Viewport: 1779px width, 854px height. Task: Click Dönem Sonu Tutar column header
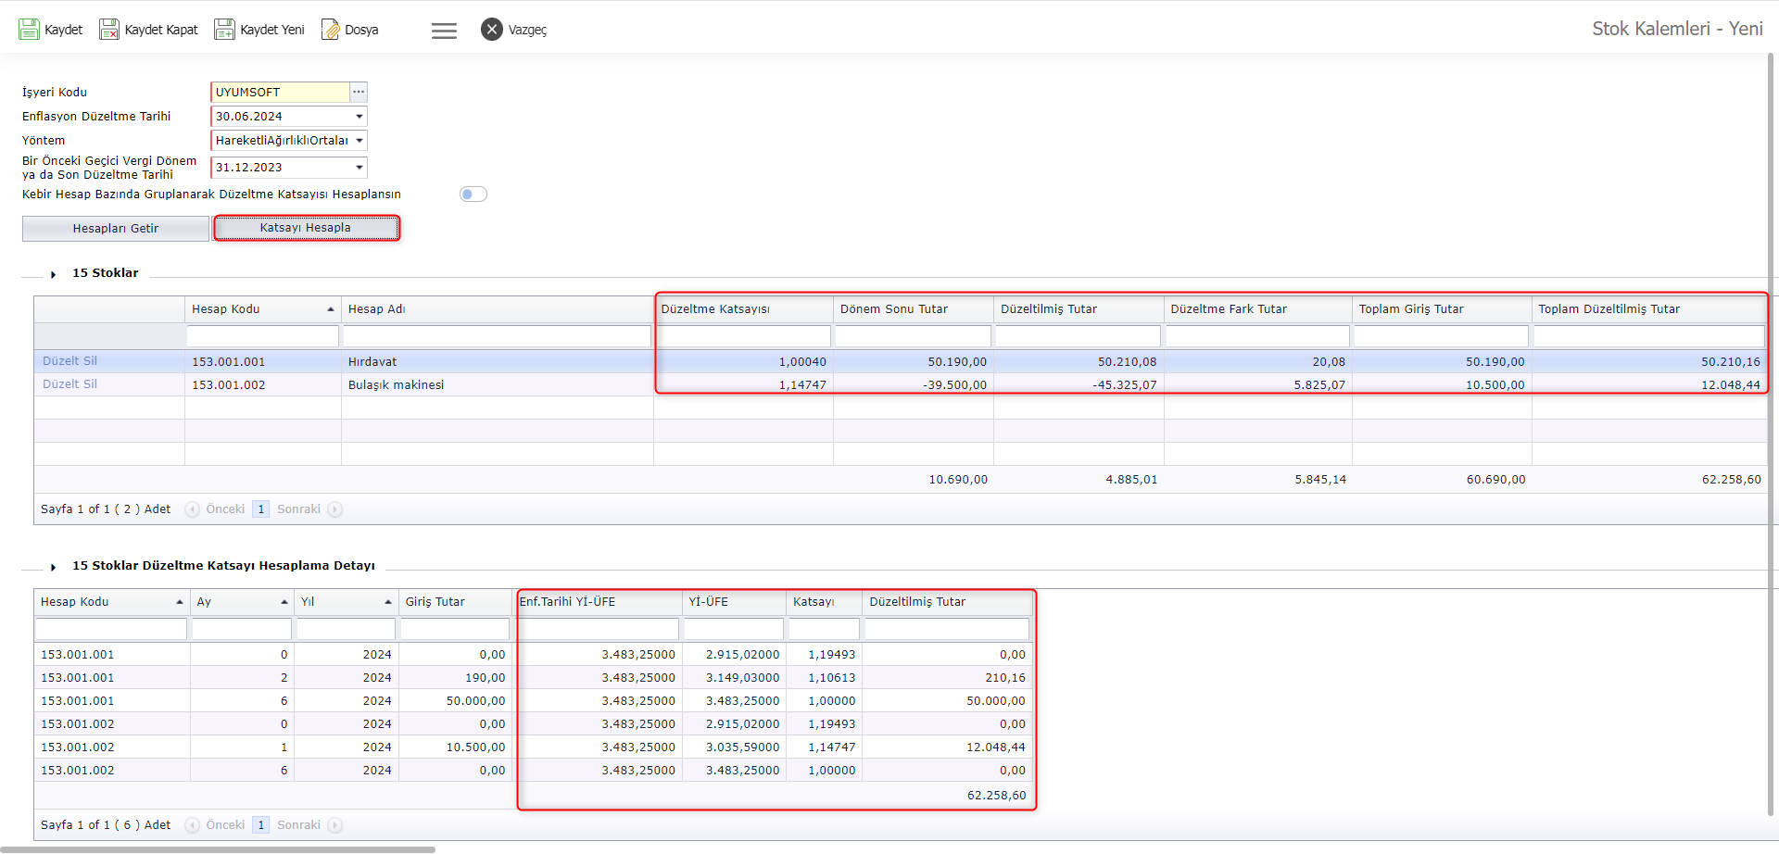(914, 309)
